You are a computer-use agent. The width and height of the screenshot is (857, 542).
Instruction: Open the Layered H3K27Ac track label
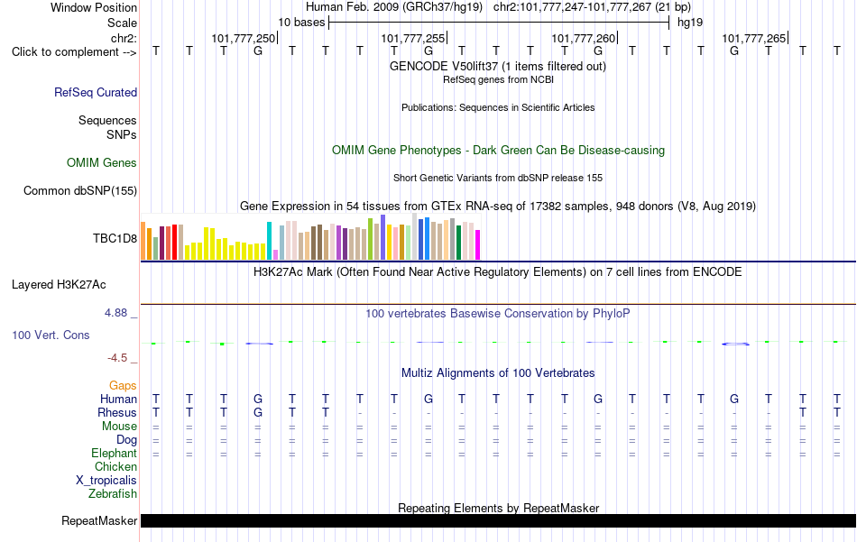(x=59, y=285)
